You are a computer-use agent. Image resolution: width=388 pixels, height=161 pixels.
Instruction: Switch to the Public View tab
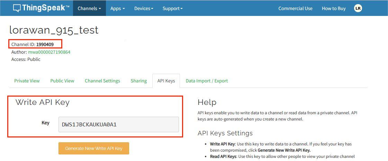click(62, 81)
